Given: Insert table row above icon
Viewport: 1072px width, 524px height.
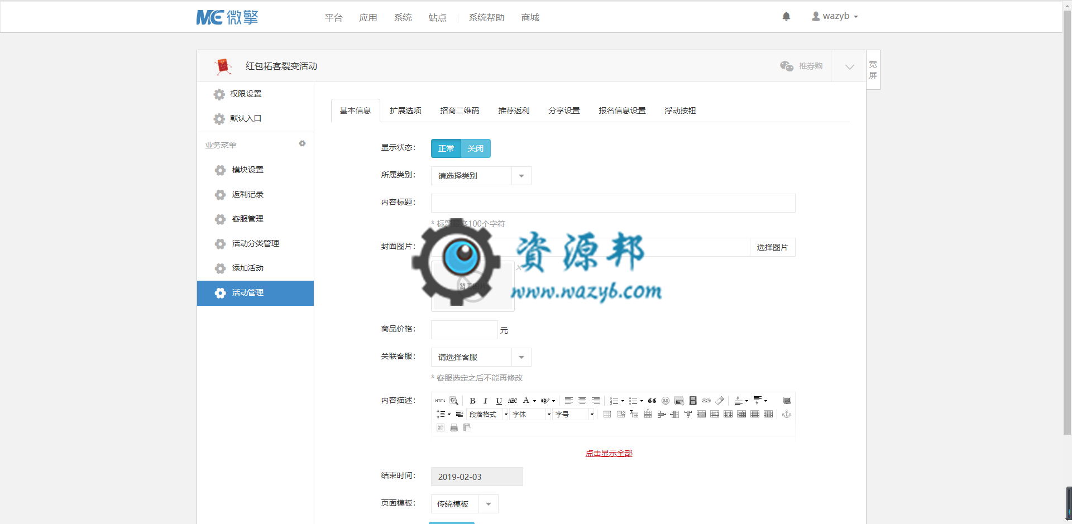Looking at the screenshot, I should pos(648,414).
